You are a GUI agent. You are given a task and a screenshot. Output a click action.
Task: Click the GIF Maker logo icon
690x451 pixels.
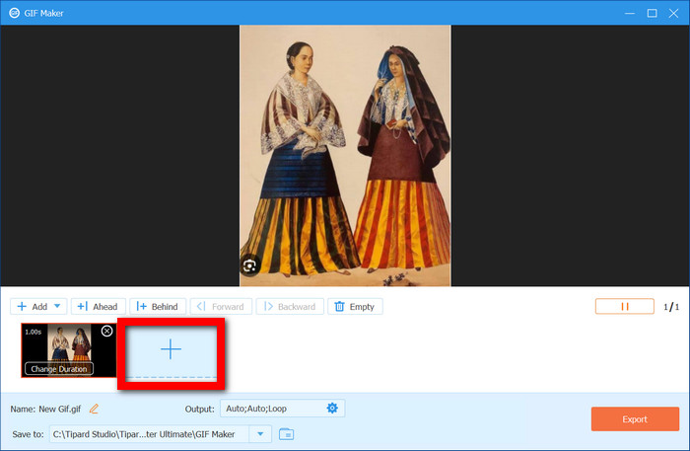[x=14, y=13]
